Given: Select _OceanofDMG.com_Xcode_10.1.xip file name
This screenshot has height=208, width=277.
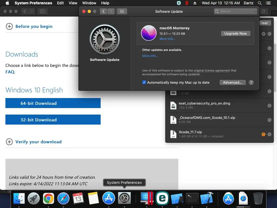Looking at the screenshot, I should (x=207, y=118).
